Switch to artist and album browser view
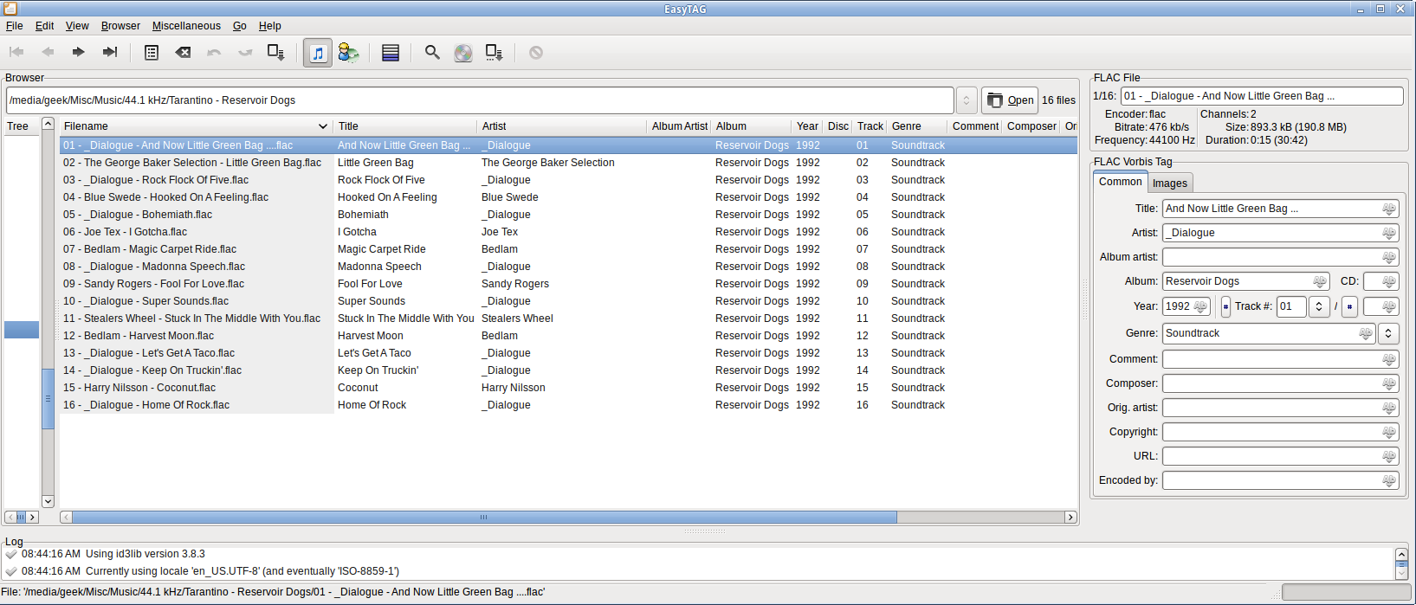 point(349,53)
